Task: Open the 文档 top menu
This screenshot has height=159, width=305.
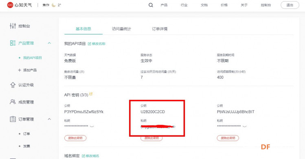Action: point(204,5)
